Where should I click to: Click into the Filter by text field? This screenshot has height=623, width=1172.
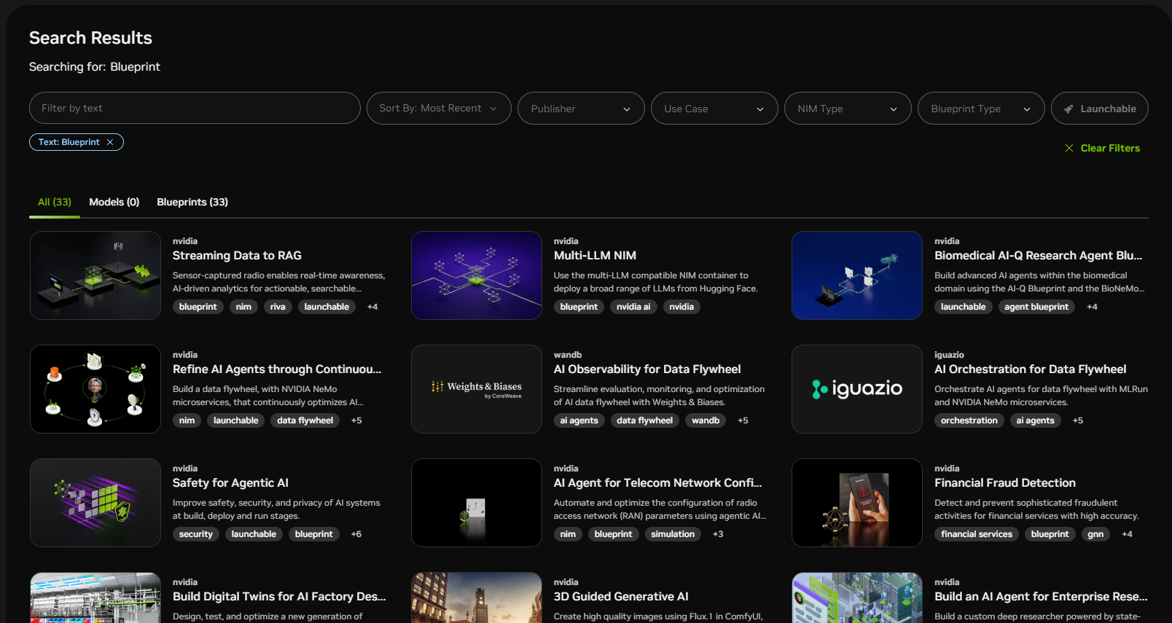coord(195,108)
